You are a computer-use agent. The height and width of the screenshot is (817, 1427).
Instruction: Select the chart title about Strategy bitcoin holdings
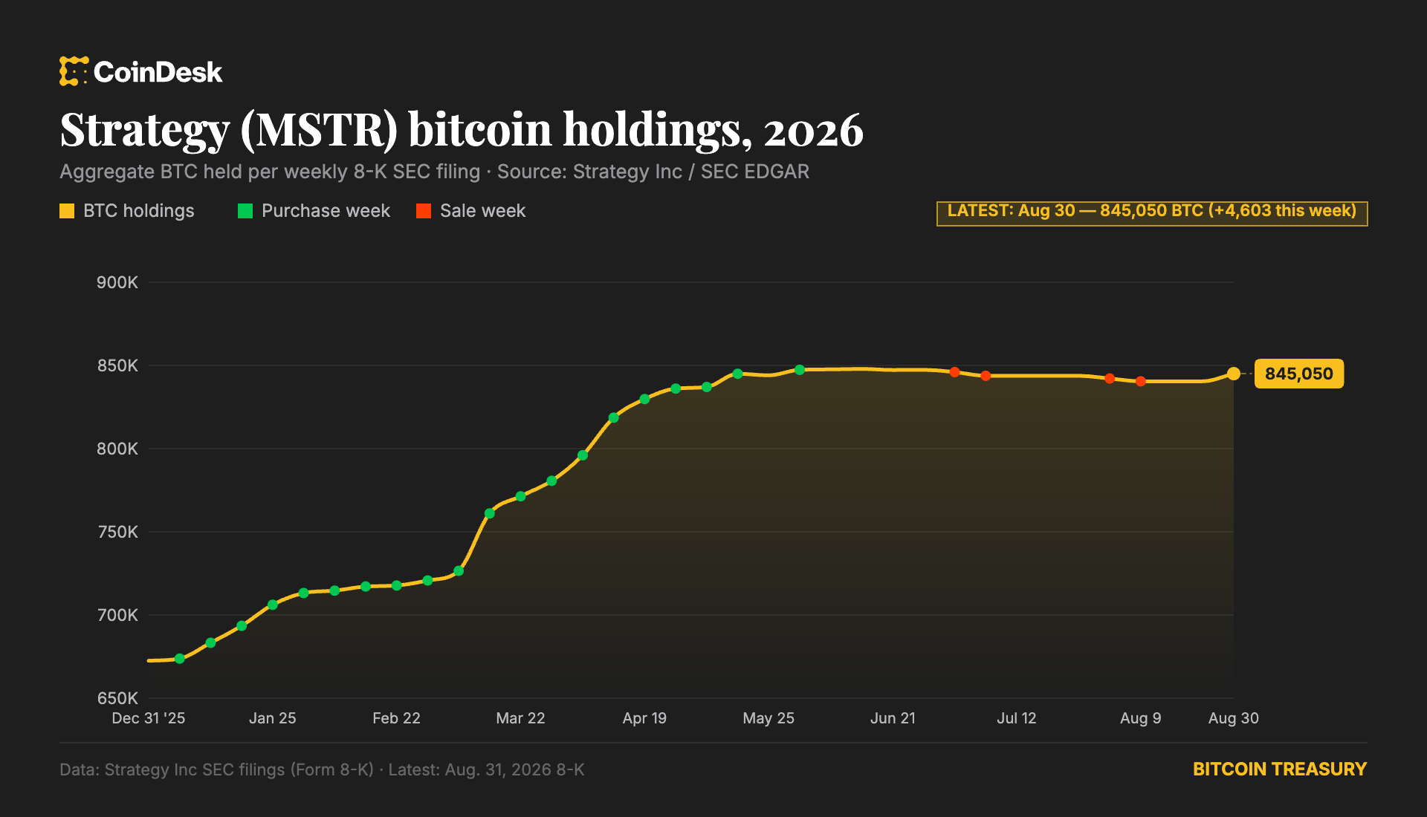tap(462, 129)
